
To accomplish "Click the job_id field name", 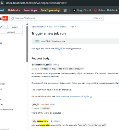I will coord(36,104).
